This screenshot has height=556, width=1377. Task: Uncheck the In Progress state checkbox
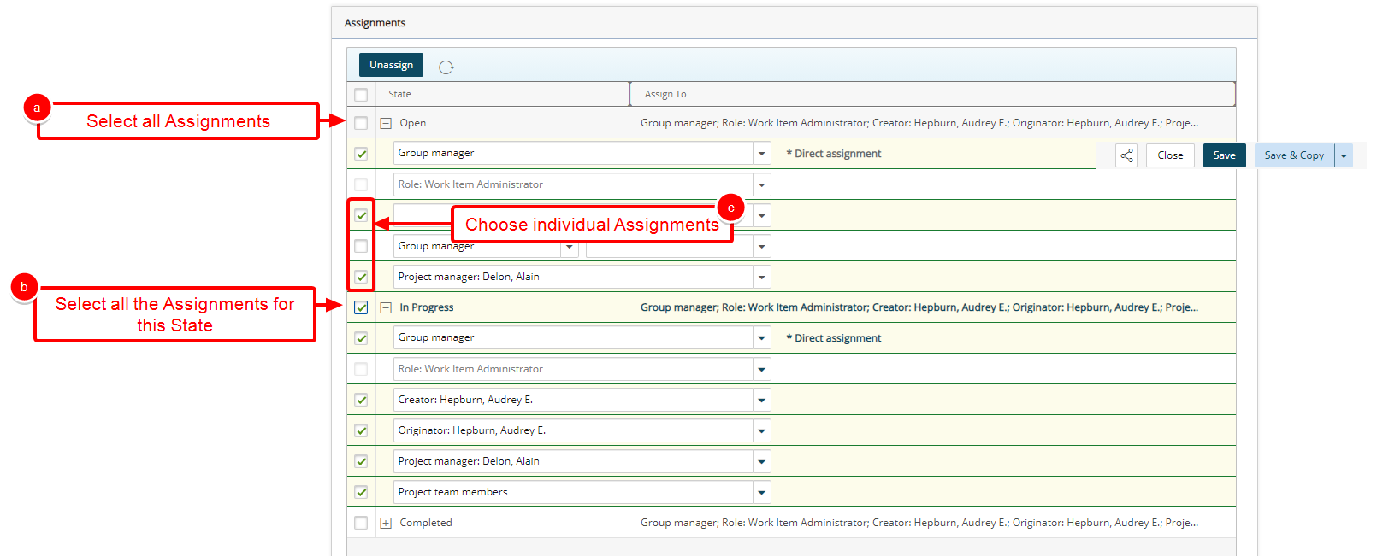pos(361,307)
